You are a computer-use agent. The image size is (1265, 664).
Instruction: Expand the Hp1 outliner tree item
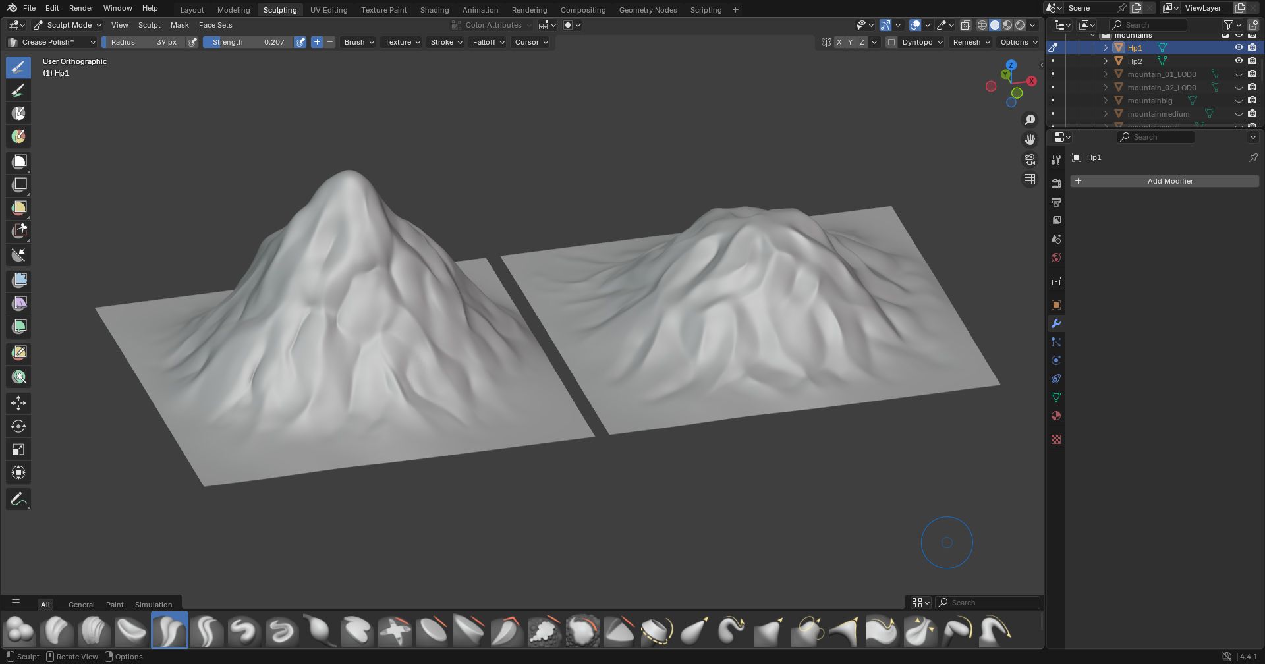(1106, 47)
